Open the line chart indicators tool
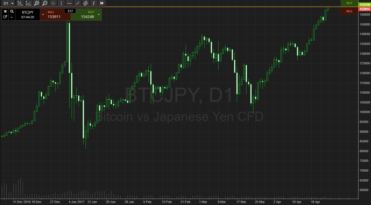The height and width of the screenshot is (205, 371). click(x=28, y=3)
